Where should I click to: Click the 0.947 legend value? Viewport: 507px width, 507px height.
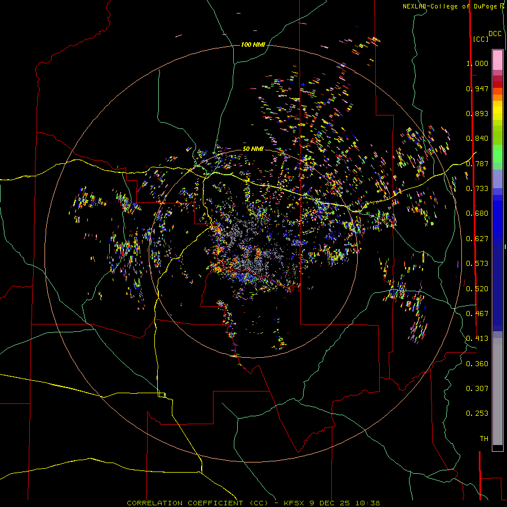coord(477,88)
